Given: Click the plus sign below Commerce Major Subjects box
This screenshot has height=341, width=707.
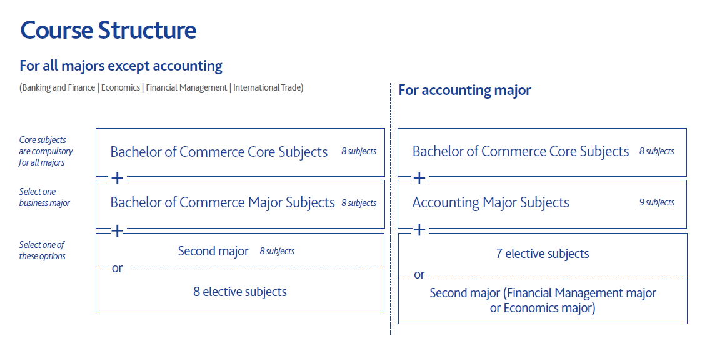Looking at the screenshot, I should tap(118, 230).
